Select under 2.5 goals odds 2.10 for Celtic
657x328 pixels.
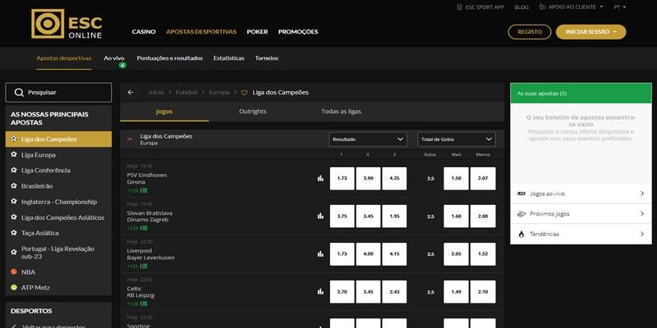click(x=483, y=292)
